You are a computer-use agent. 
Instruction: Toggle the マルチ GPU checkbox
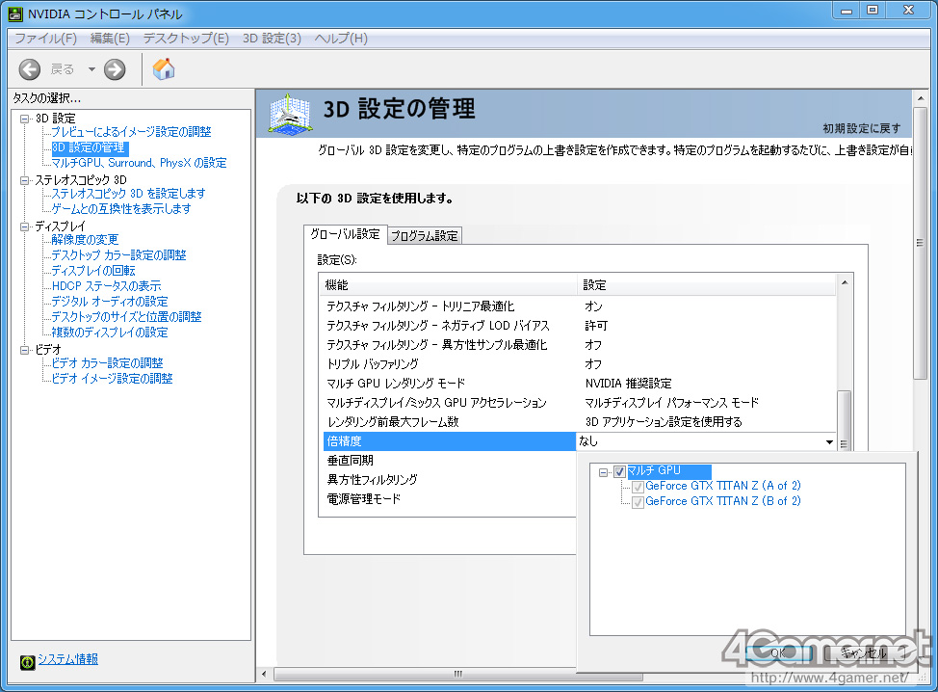pyautogui.click(x=620, y=471)
